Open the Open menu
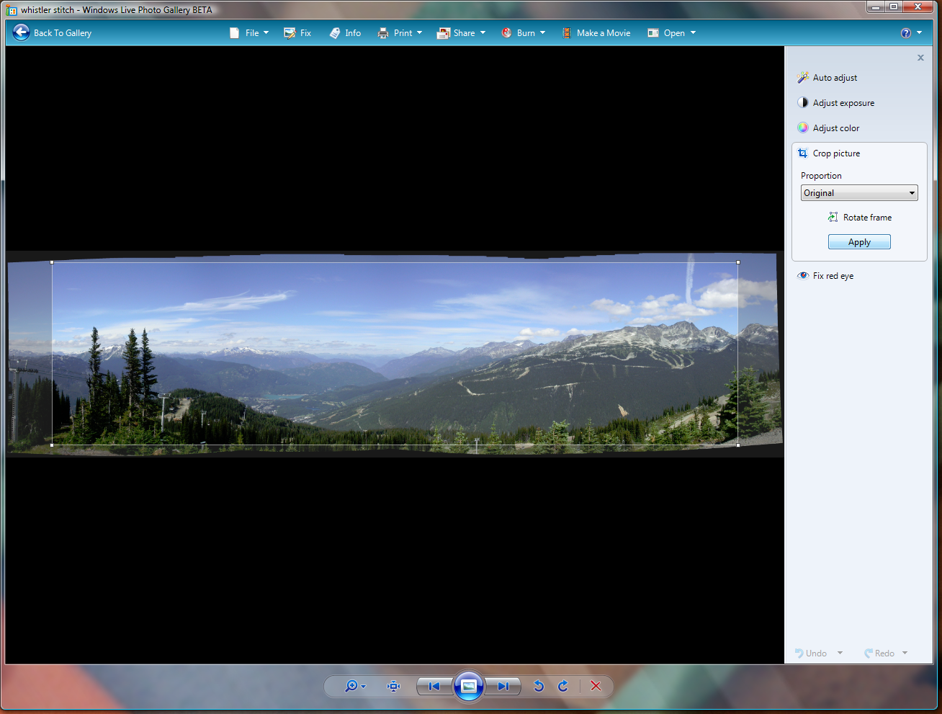The width and height of the screenshot is (942, 714). (672, 33)
